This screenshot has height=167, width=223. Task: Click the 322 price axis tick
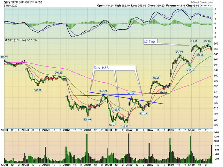pyautogui.click(x=216, y=125)
